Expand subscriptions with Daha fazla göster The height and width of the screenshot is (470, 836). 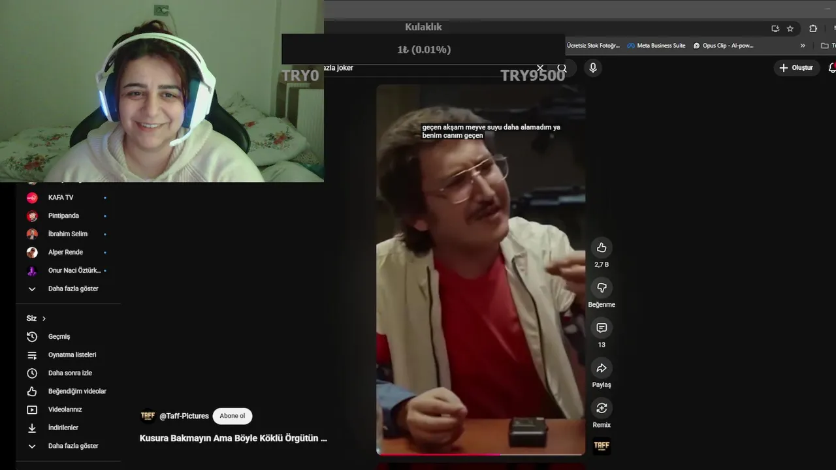pos(68,289)
